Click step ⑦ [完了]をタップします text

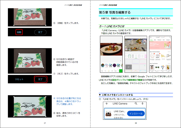(x=66, y=74)
